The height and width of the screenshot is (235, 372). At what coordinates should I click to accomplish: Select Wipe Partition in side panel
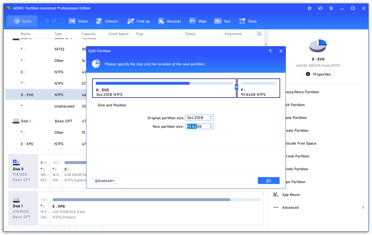[295, 182]
